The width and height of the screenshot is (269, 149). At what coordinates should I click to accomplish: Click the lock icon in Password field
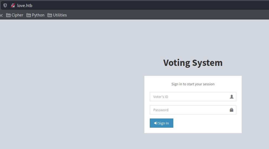pyautogui.click(x=231, y=110)
